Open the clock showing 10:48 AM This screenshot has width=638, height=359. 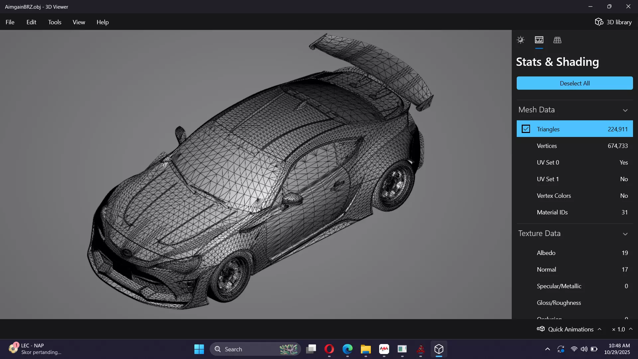pos(617,349)
